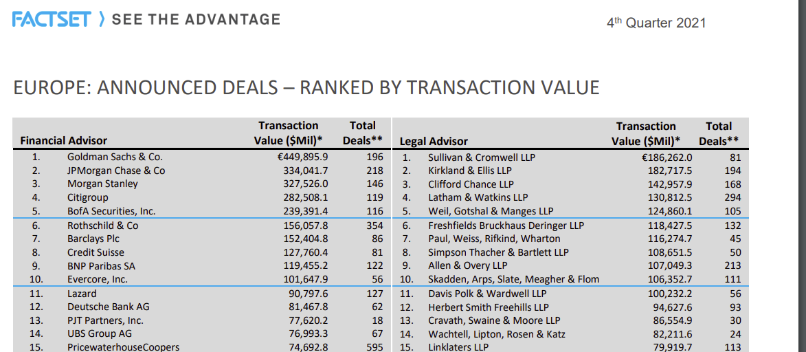Select Clifford Chance LLP name
This screenshot has width=806, height=352.
(471, 184)
